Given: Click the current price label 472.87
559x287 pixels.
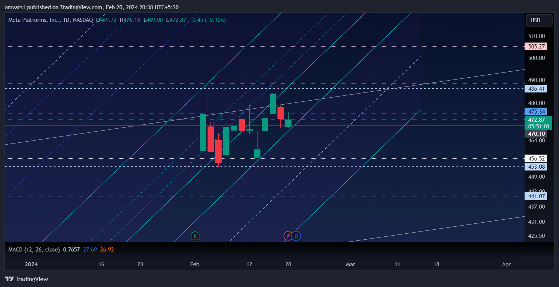Looking at the screenshot, I should click(x=536, y=120).
